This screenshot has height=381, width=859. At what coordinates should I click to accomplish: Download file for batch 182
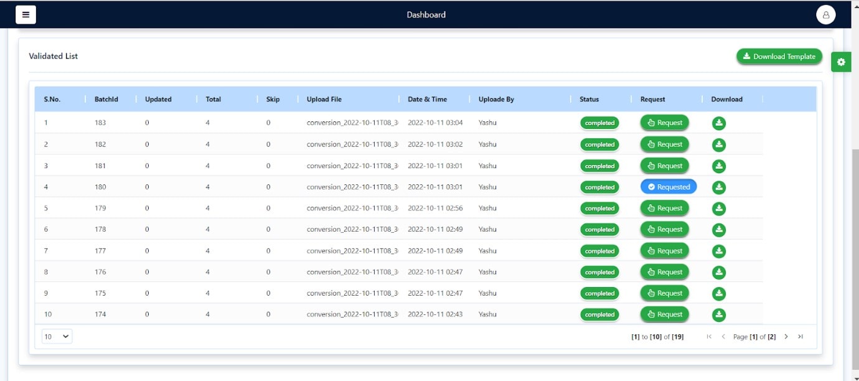click(719, 144)
